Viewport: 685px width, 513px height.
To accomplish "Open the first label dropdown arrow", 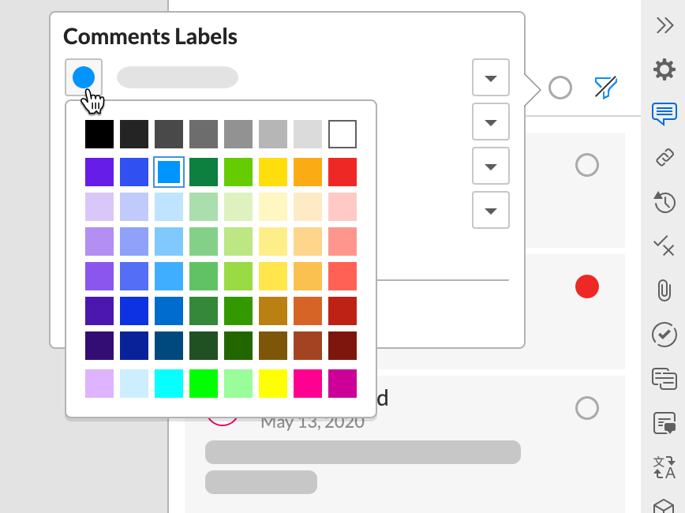I will [x=490, y=77].
